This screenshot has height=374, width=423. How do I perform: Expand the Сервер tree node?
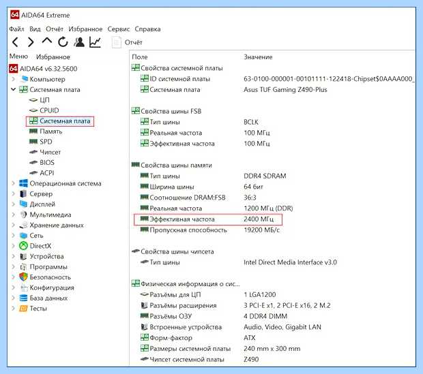pyautogui.click(x=13, y=193)
